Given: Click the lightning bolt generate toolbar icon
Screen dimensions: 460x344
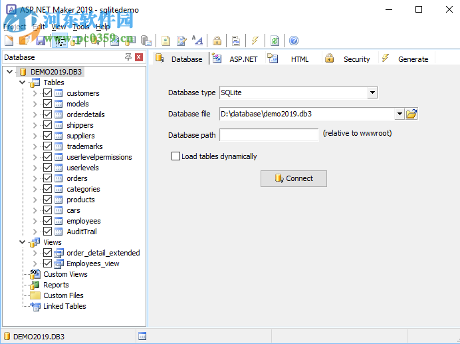Looking at the screenshot, I should coord(255,41).
